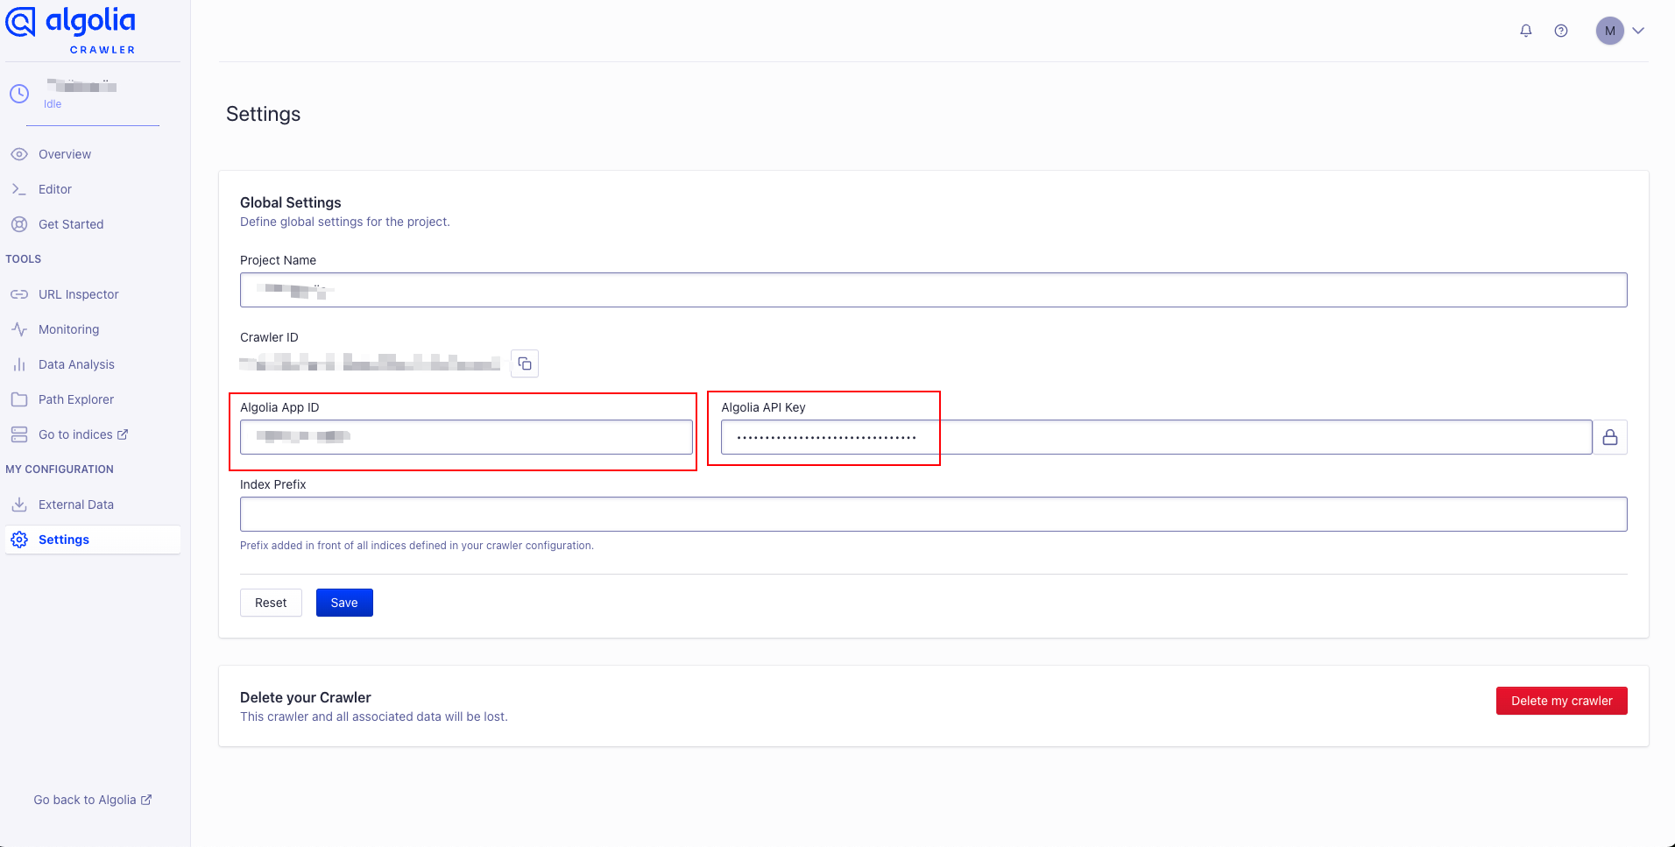This screenshot has width=1675, height=847.
Task: Click the Editor terminal prompt icon
Action: coord(19,189)
